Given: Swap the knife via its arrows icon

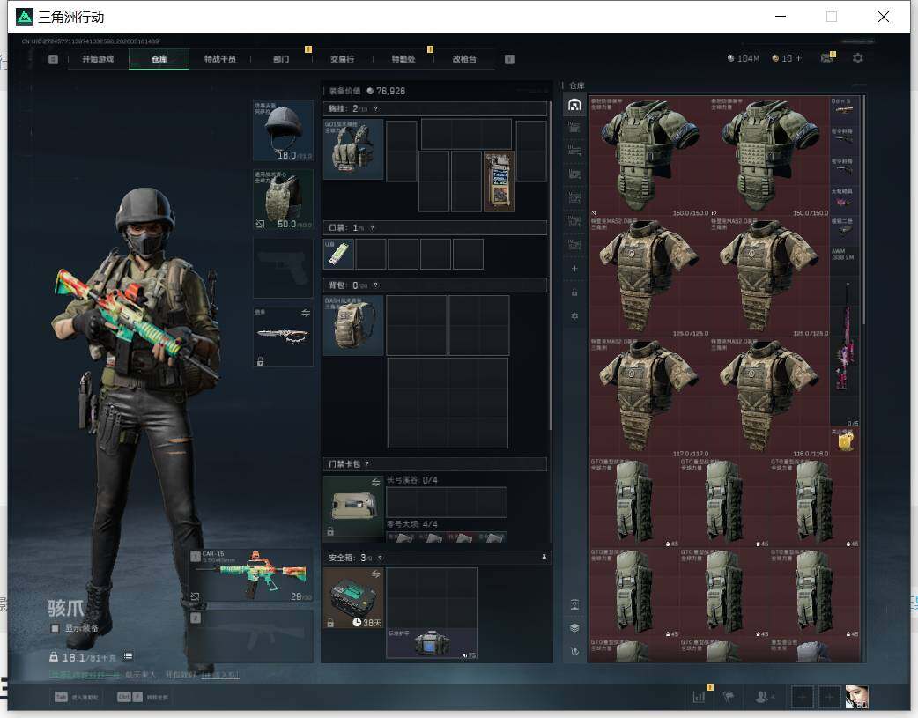Looking at the screenshot, I should click(x=306, y=314).
